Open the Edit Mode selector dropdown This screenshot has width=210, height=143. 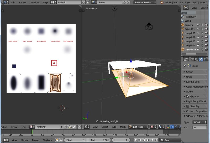point(138,127)
